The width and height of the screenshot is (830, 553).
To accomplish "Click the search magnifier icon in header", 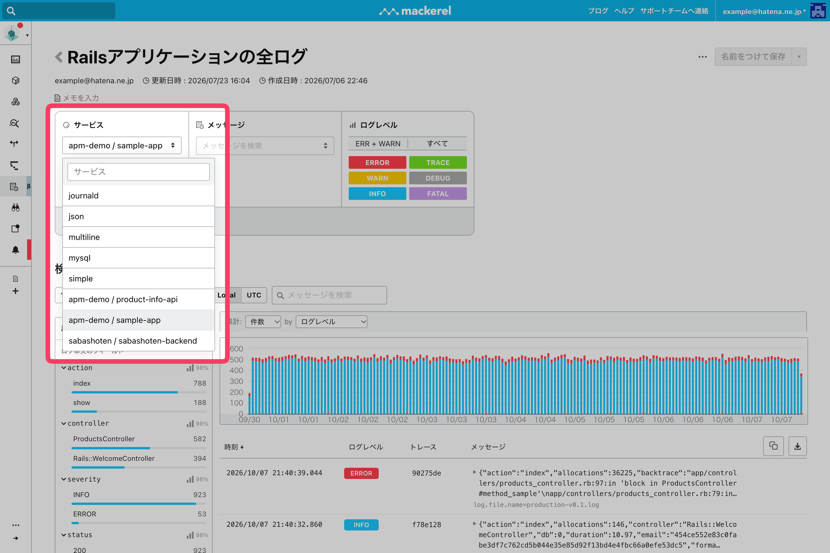I will point(11,11).
